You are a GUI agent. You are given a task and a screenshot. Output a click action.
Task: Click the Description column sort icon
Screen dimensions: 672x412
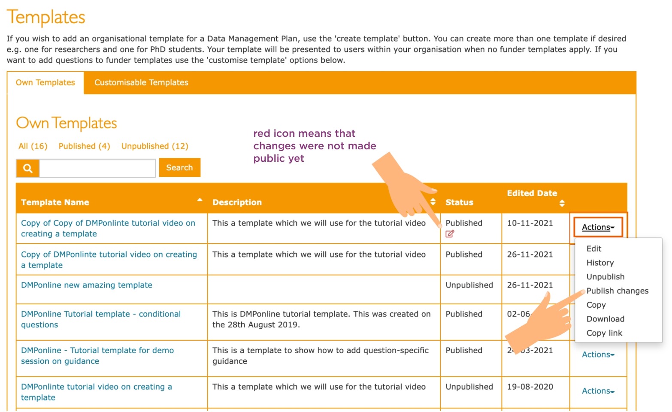click(x=433, y=201)
